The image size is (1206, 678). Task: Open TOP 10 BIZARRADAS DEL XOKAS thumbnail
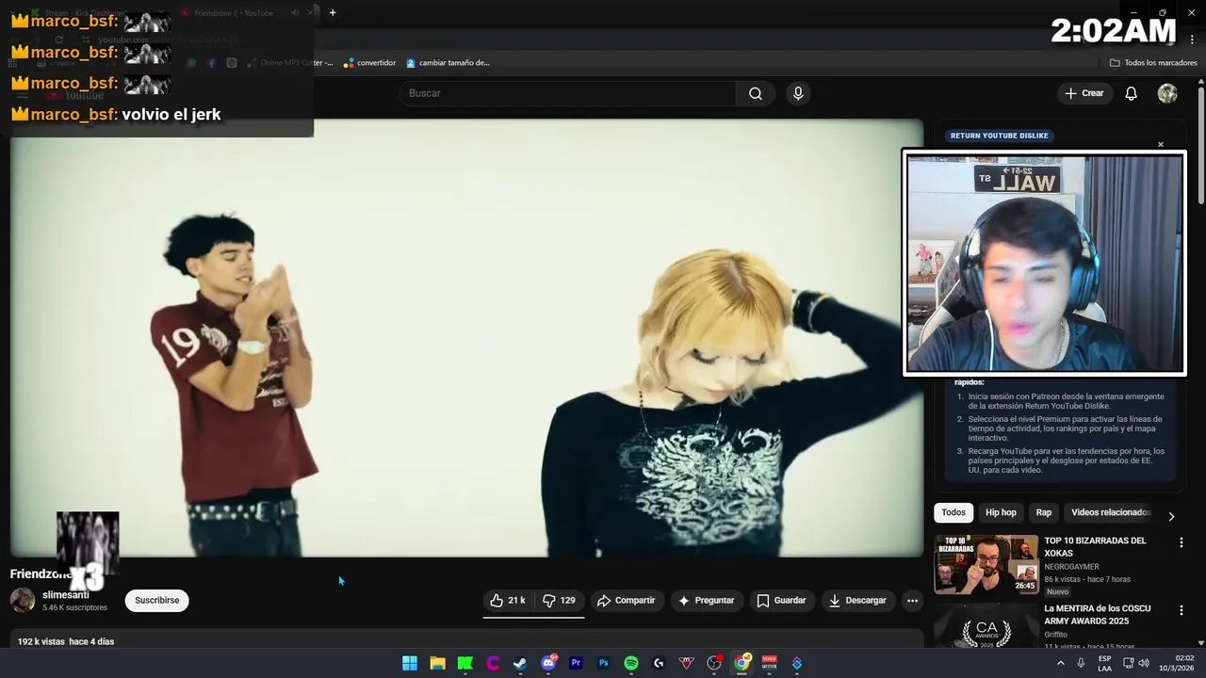(x=986, y=564)
